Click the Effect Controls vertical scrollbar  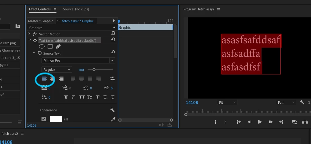175,42
